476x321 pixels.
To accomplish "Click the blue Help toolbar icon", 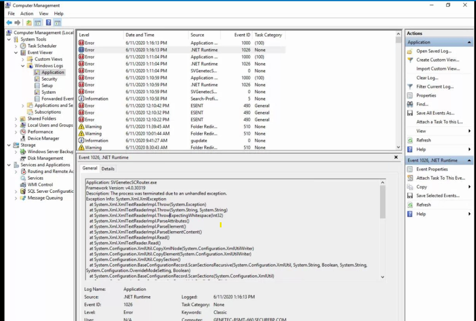I will (49, 23).
